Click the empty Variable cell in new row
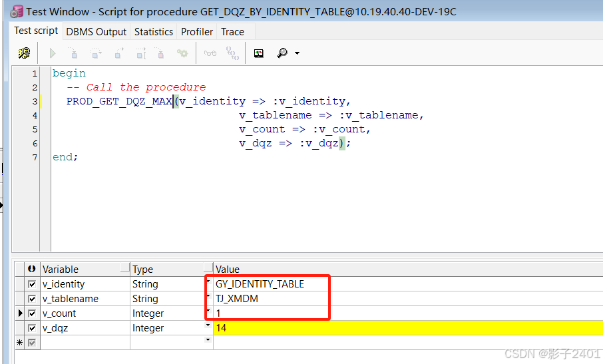Image resolution: width=603 pixels, height=364 pixels. point(85,342)
